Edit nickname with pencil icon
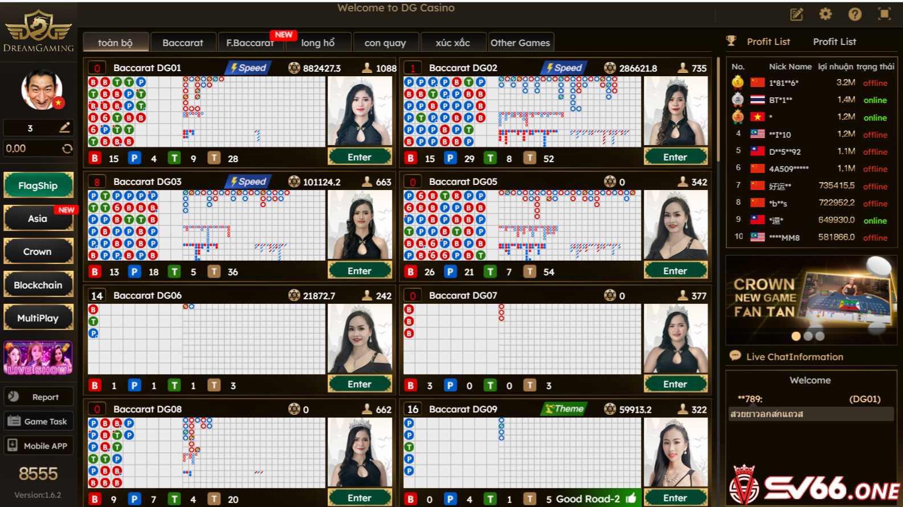Image resolution: width=903 pixels, height=507 pixels. pos(65,127)
